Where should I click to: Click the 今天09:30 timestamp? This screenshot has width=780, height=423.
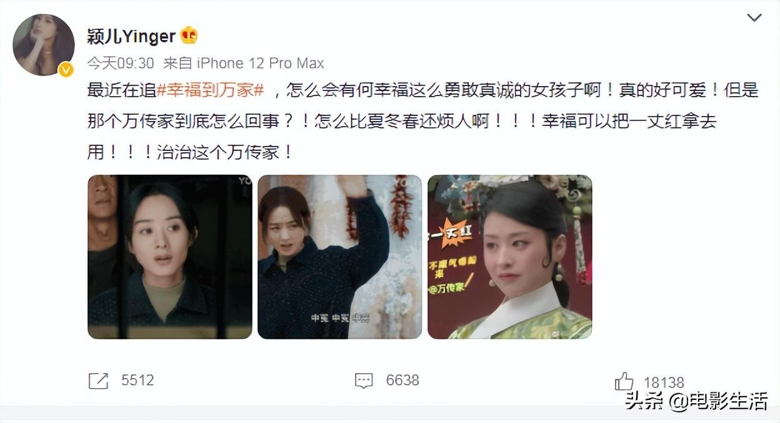[121, 64]
